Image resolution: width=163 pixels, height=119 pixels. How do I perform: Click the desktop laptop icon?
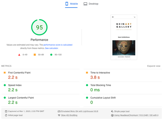[x=85, y=4]
